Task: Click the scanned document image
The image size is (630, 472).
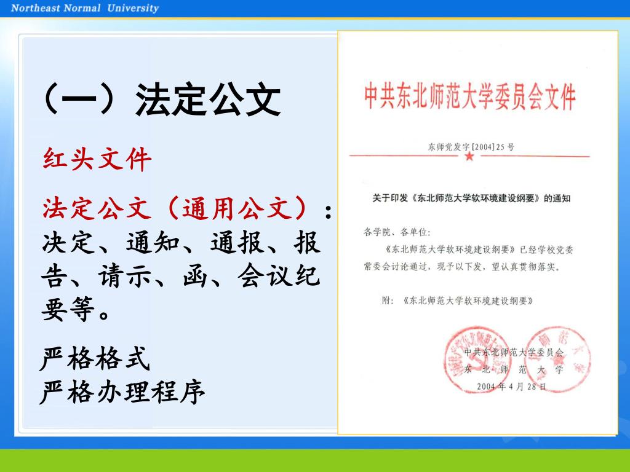Action: coord(477,232)
